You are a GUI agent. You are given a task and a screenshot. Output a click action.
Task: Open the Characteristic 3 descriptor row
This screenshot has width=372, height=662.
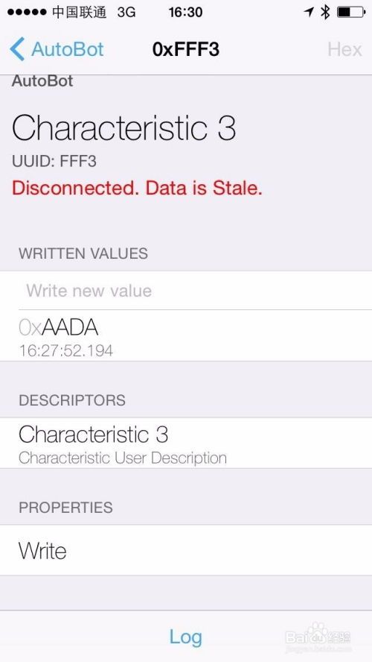coord(186,444)
